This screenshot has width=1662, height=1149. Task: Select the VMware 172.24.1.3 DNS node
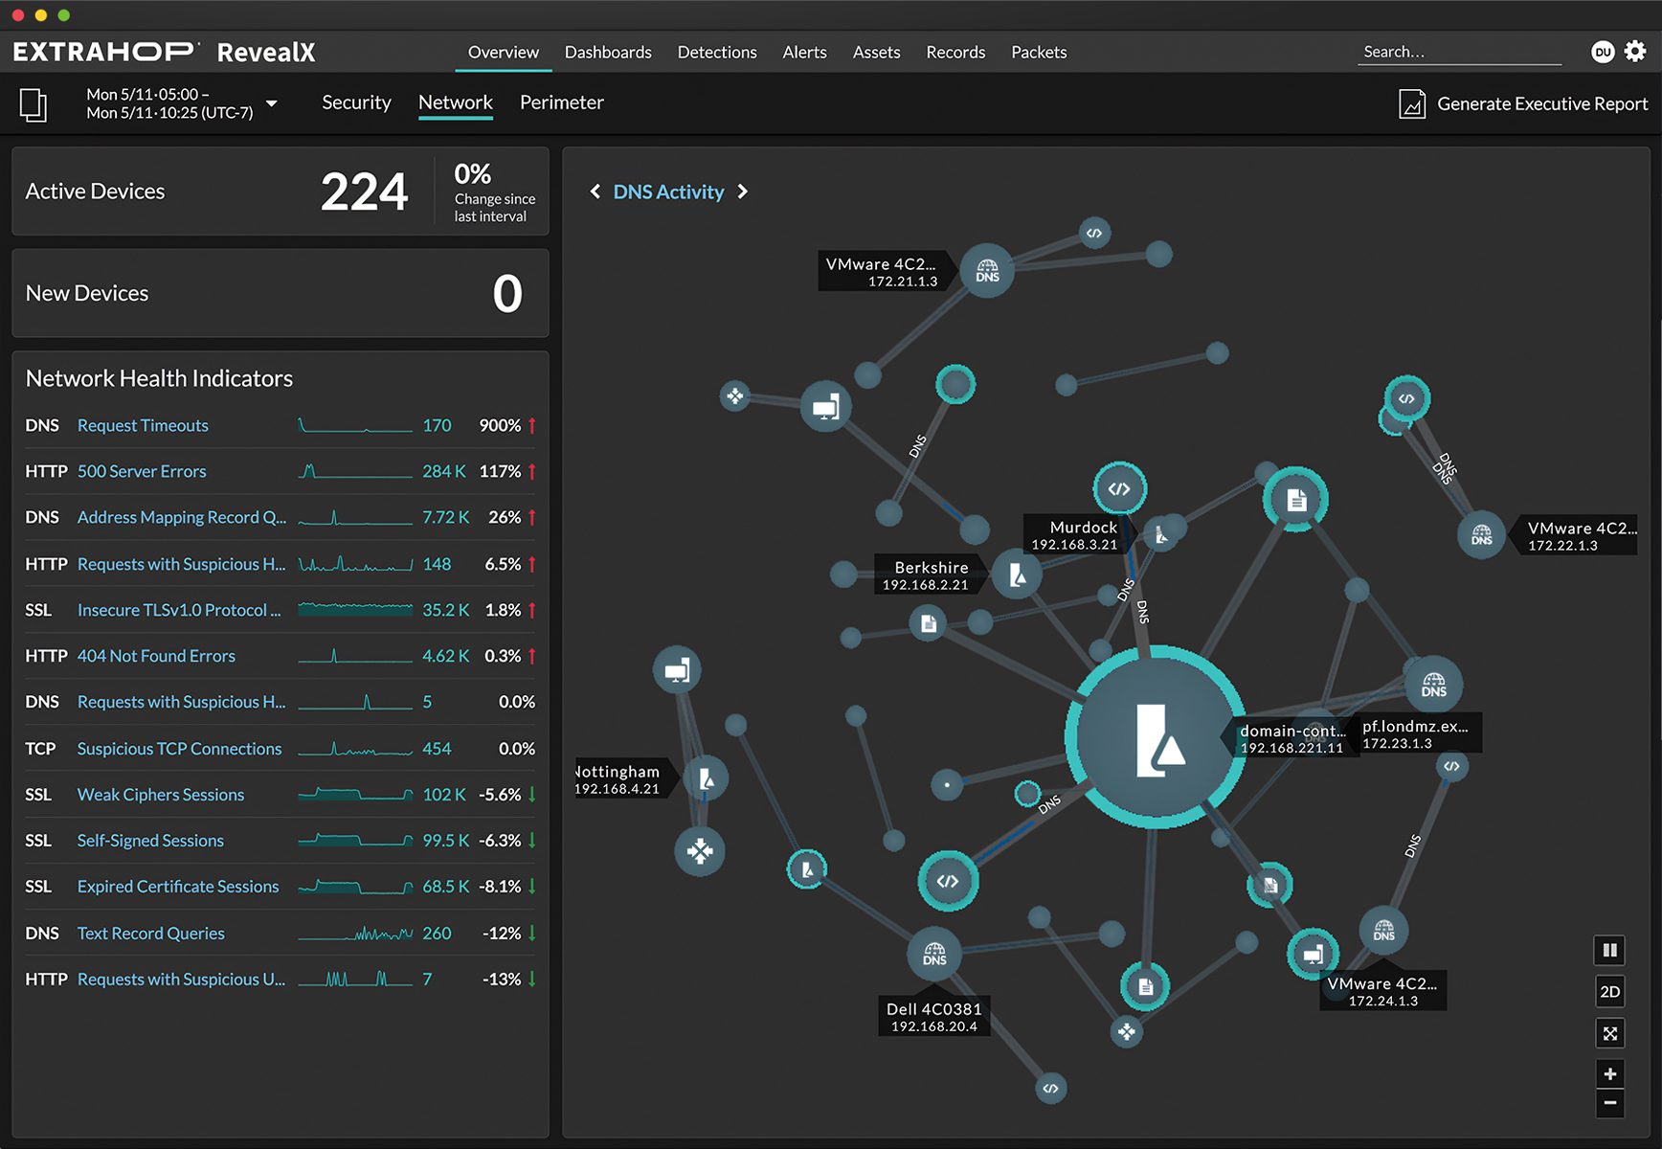1383,930
